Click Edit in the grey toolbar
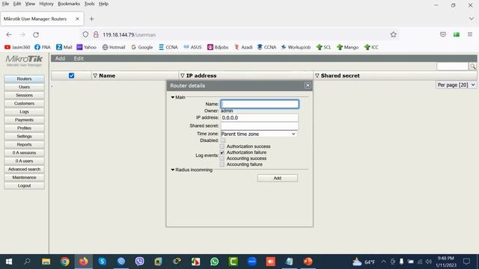The height and width of the screenshot is (269, 479). (x=79, y=58)
